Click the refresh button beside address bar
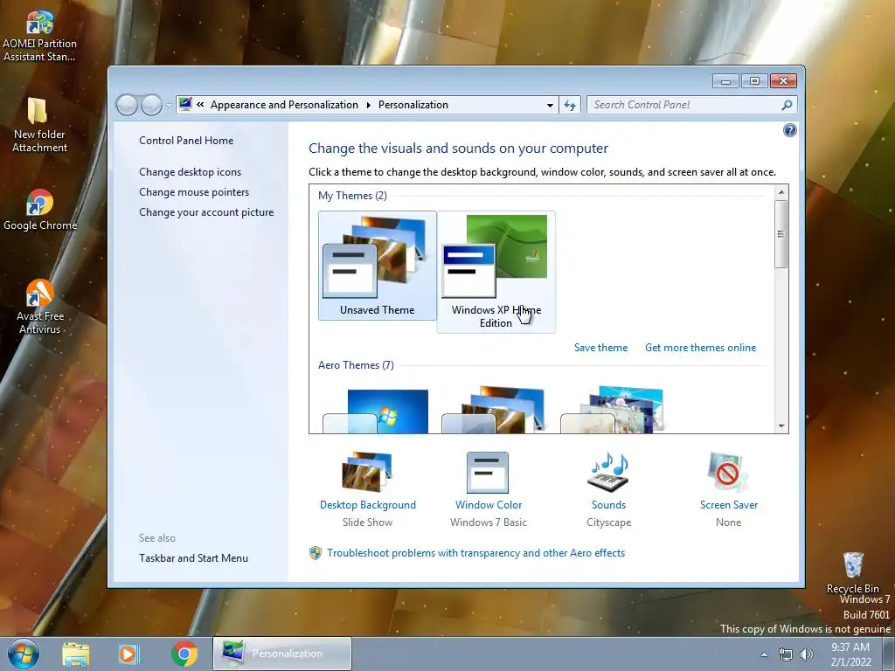This screenshot has height=671, width=895. [x=570, y=105]
